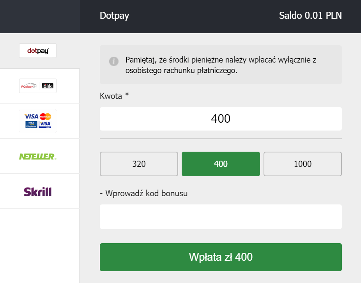
Task: Click the Dotpay header title
Action: tap(114, 16)
